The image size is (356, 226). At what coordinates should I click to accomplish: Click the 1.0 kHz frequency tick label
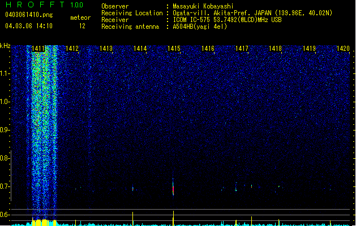point(5,102)
